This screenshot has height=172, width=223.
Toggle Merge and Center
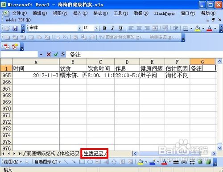tap(155, 28)
